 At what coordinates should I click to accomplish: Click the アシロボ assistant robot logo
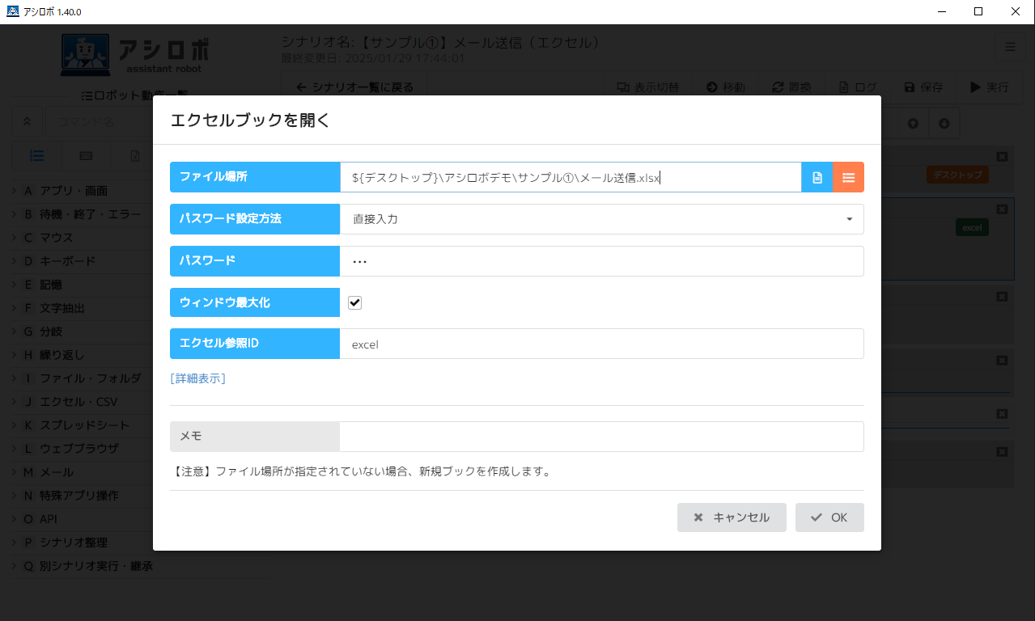[135, 53]
